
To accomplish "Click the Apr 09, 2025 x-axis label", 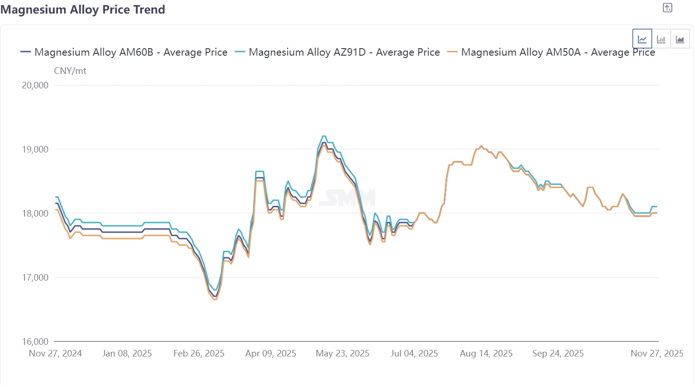I will 270,353.
